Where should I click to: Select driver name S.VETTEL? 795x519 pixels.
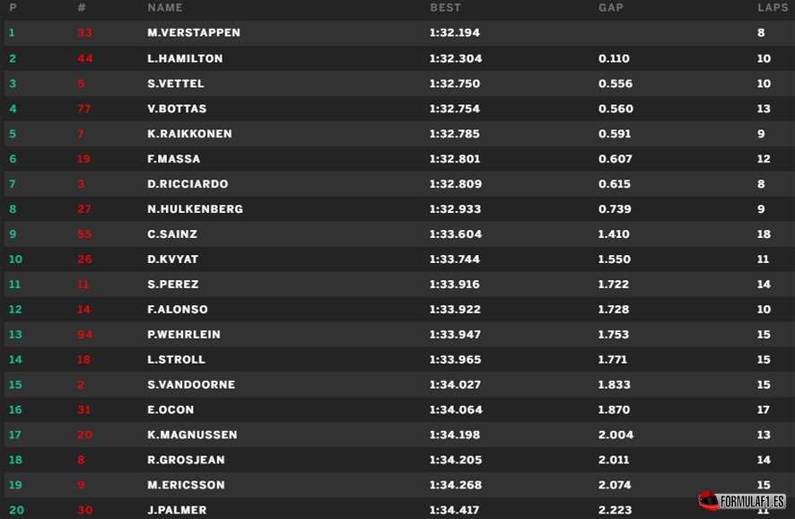(x=176, y=84)
